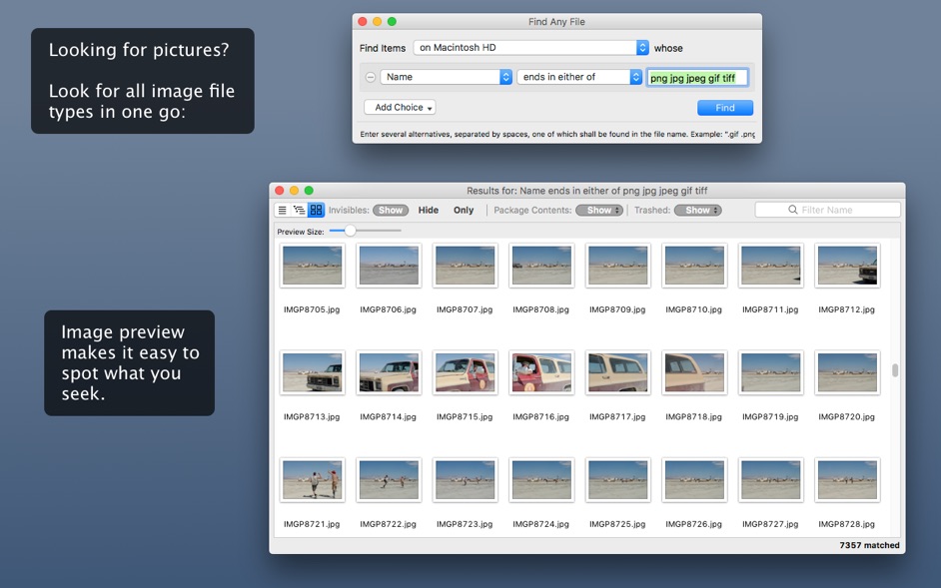Adjust the Preview Size slider

[349, 230]
